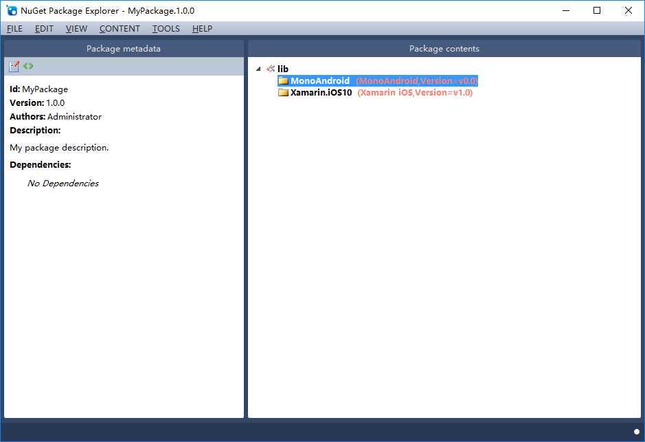Click the white status dot indicator

tap(637, 432)
